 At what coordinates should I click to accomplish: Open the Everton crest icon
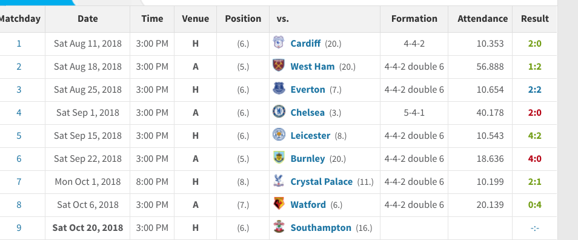(x=279, y=89)
